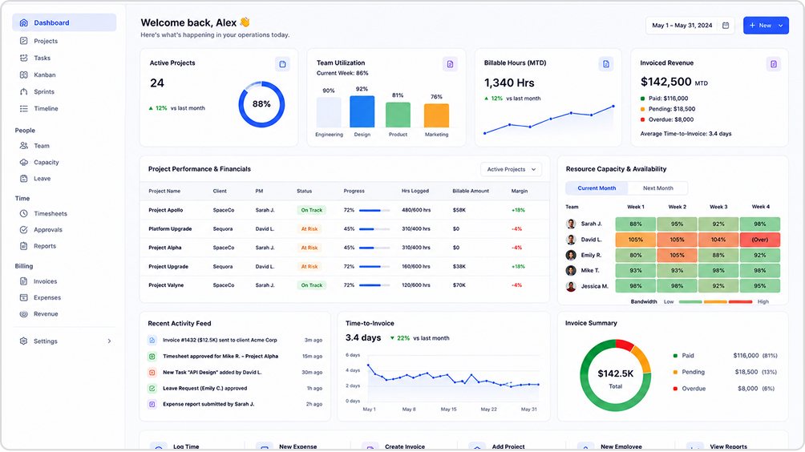Click the Active Projects card document icon

tap(282, 64)
